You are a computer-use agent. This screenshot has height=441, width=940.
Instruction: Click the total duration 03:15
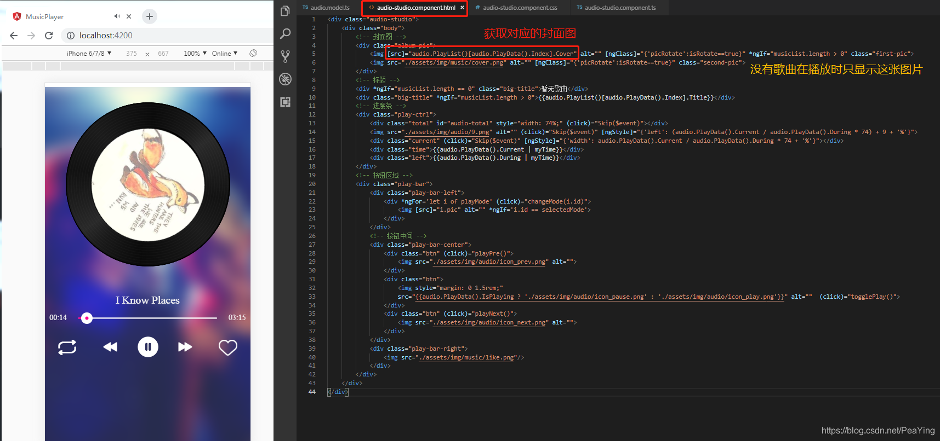pyautogui.click(x=237, y=317)
